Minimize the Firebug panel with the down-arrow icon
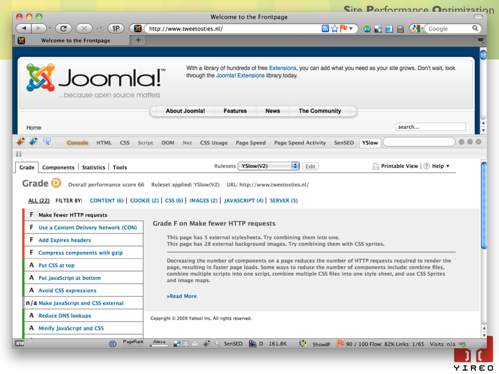Screen dimensions: 499x374 462,142
